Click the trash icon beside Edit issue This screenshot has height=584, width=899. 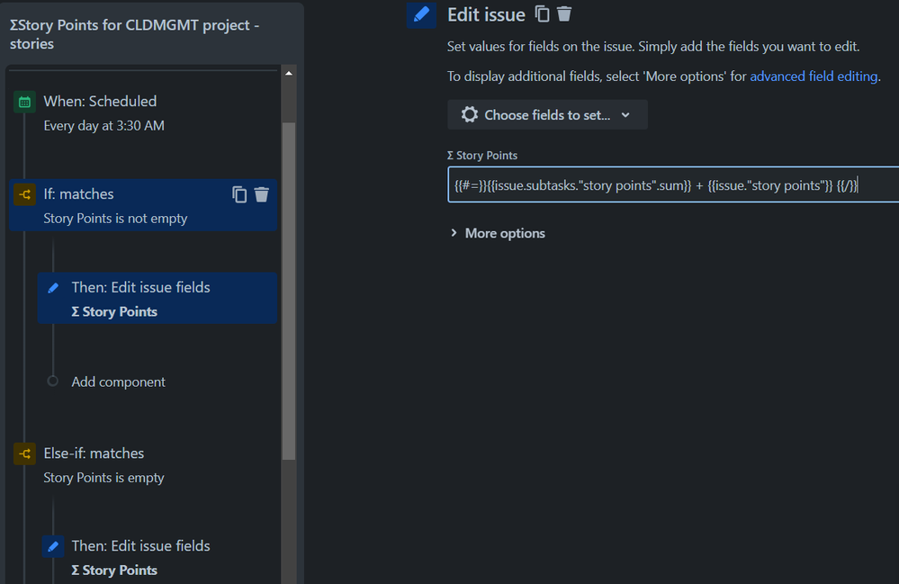click(564, 13)
